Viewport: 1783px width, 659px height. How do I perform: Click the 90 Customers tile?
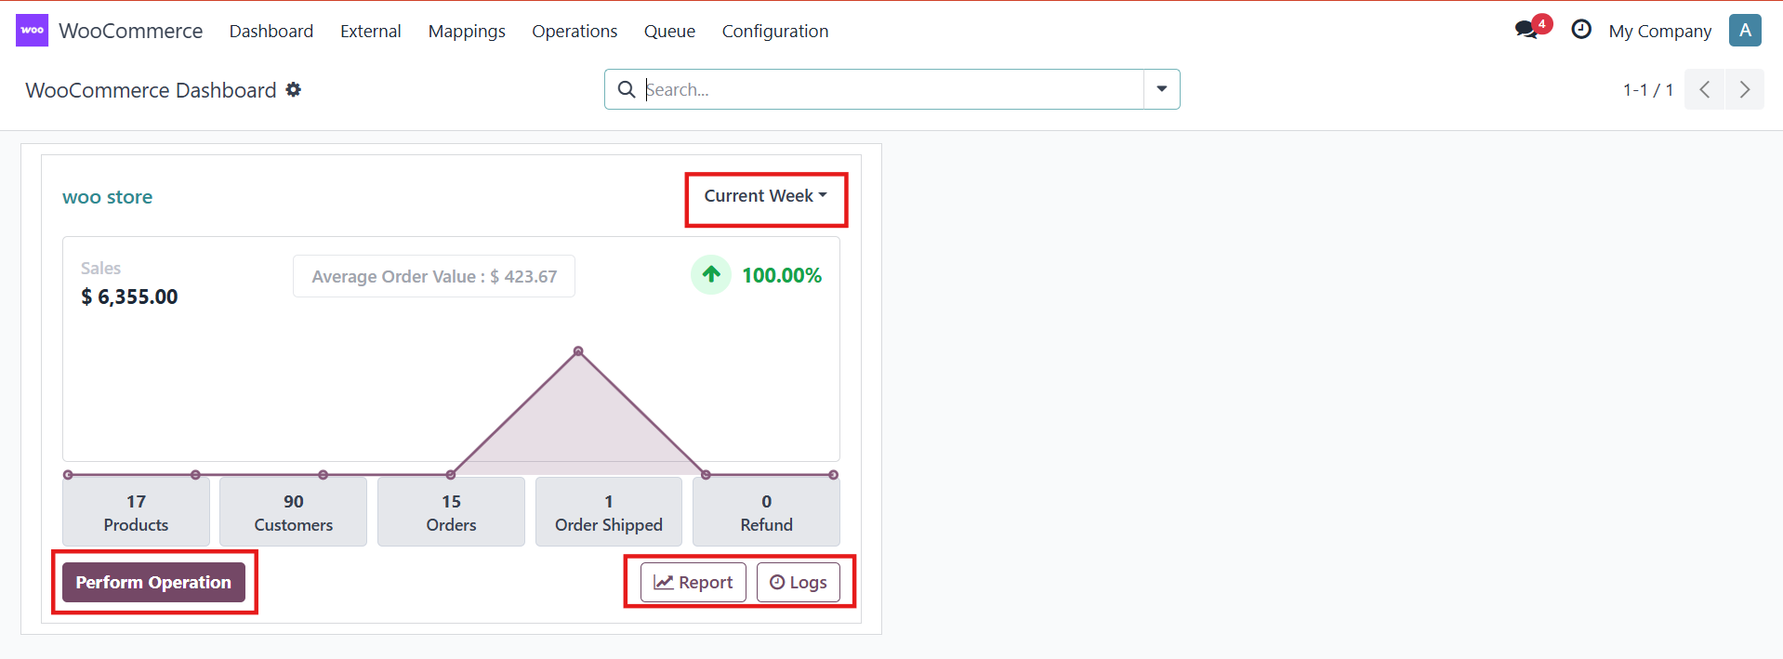point(294,512)
